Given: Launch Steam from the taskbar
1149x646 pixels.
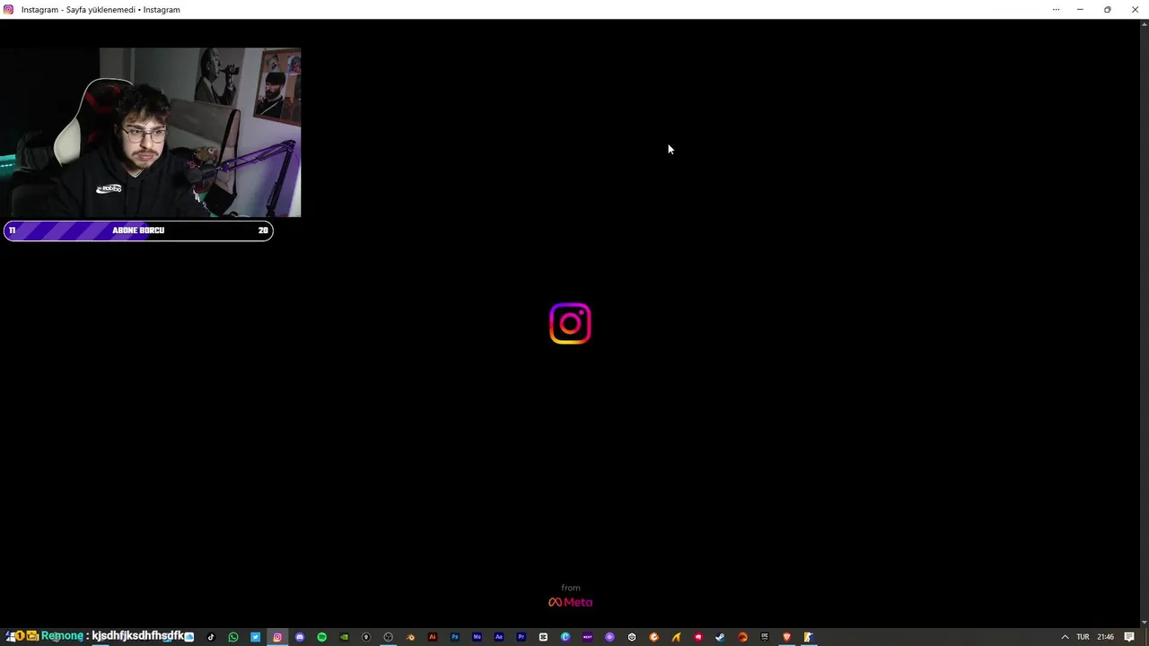Looking at the screenshot, I should point(720,637).
